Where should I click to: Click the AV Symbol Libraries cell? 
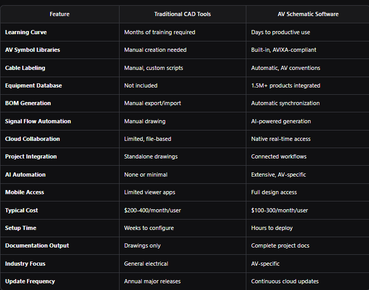(33, 50)
